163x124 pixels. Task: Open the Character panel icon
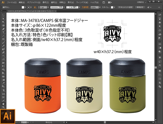tap(160, 65)
